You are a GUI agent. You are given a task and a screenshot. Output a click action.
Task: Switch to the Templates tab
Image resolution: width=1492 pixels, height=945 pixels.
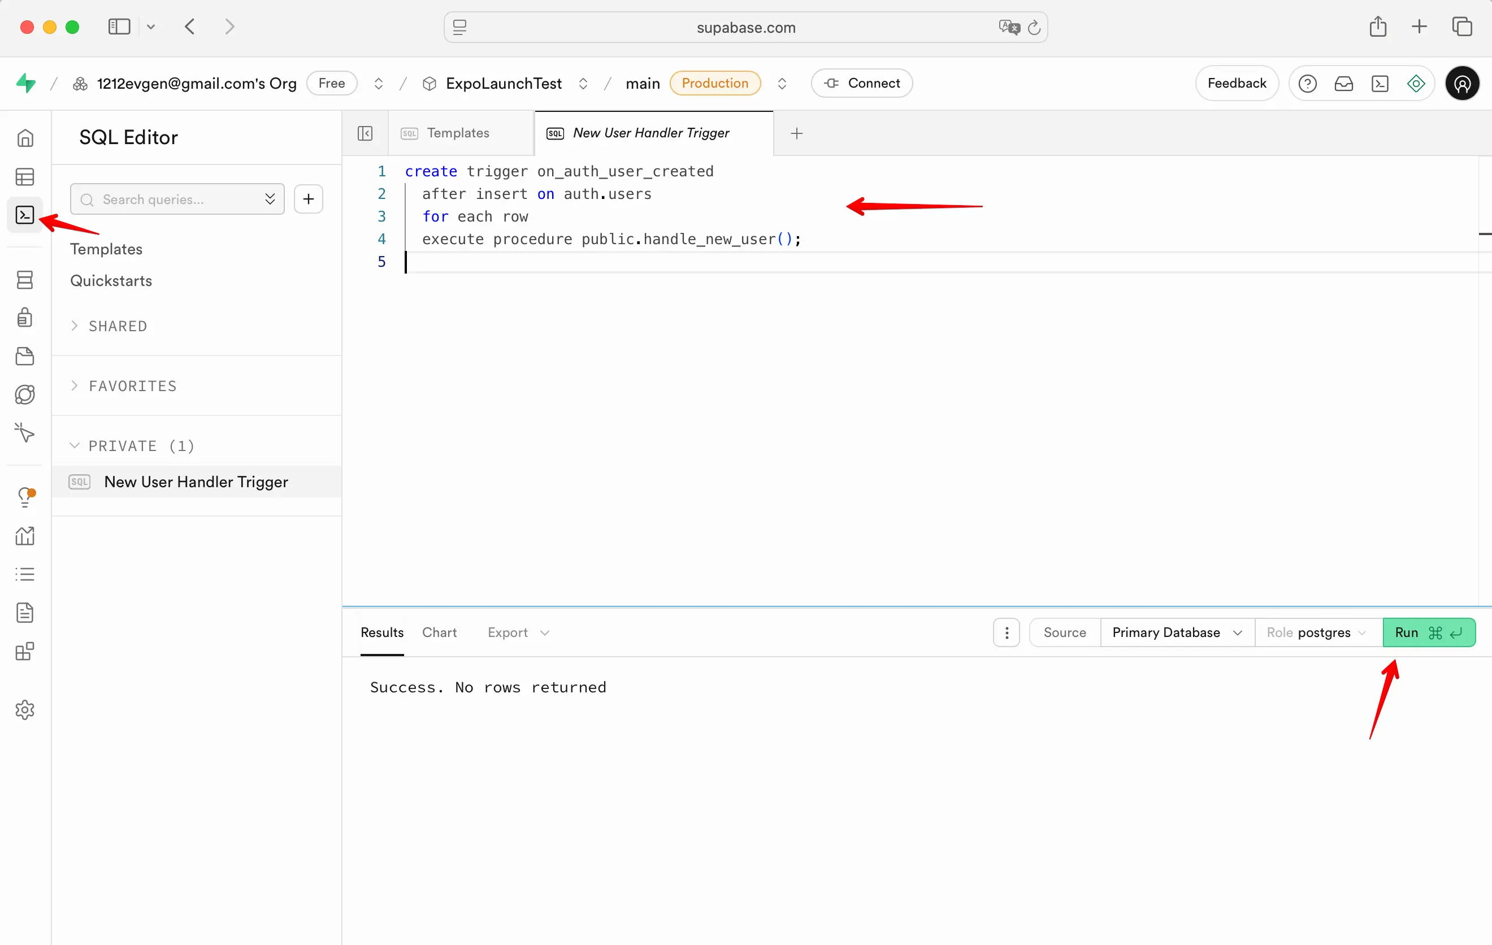pos(461,133)
